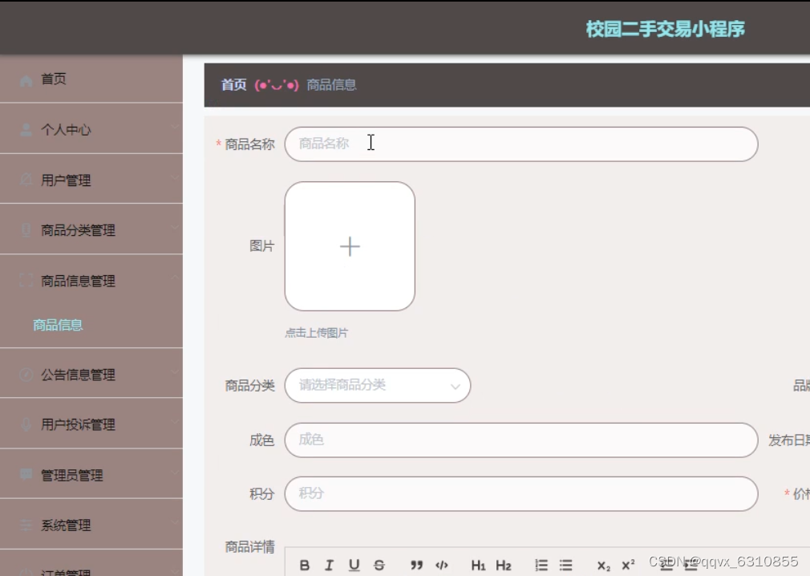The width and height of the screenshot is (810, 576).
Task: Start a numbered list in the editor
Action: click(x=541, y=565)
